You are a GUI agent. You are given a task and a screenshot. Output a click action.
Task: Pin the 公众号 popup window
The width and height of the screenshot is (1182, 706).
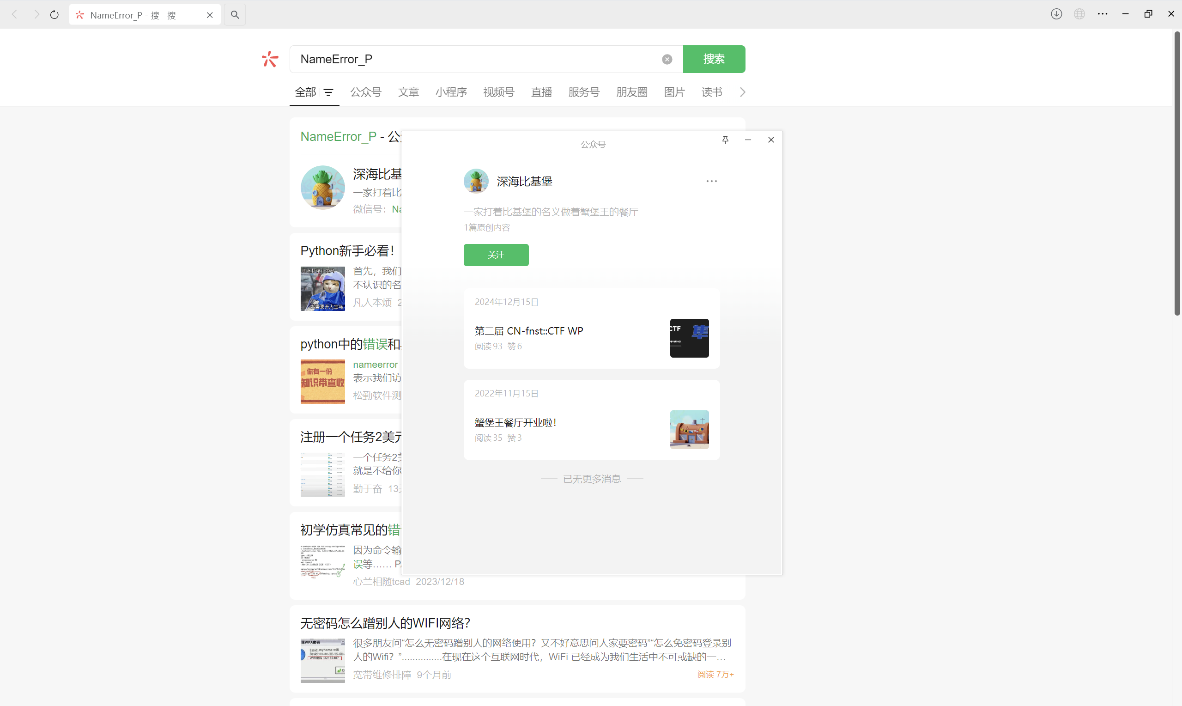[725, 140]
